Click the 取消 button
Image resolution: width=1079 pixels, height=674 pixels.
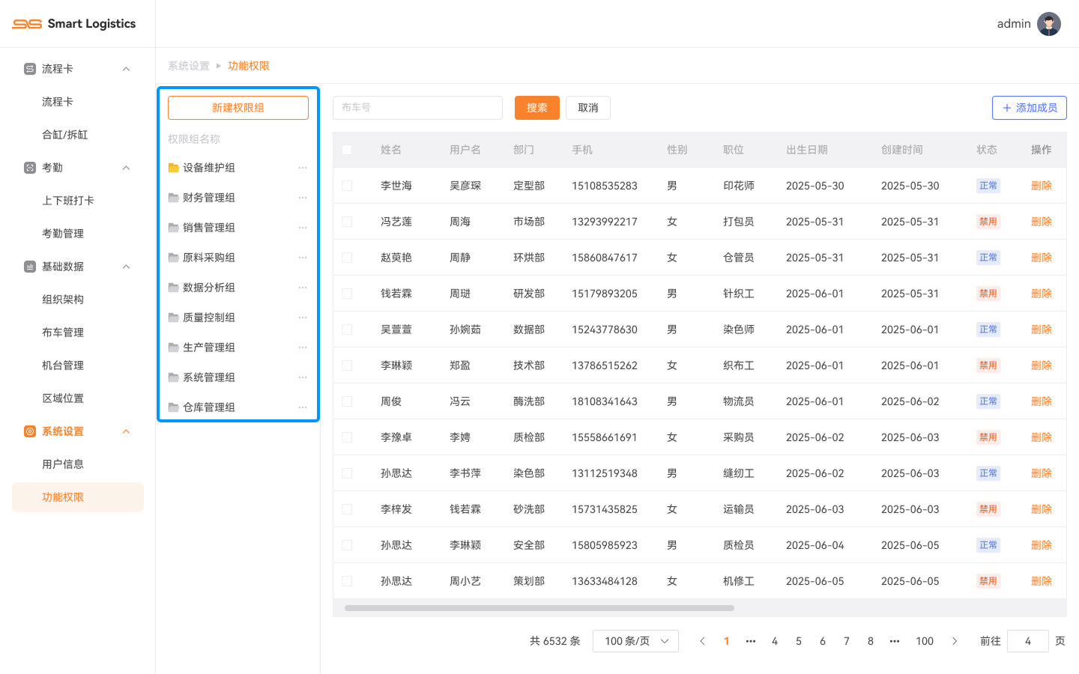(588, 108)
